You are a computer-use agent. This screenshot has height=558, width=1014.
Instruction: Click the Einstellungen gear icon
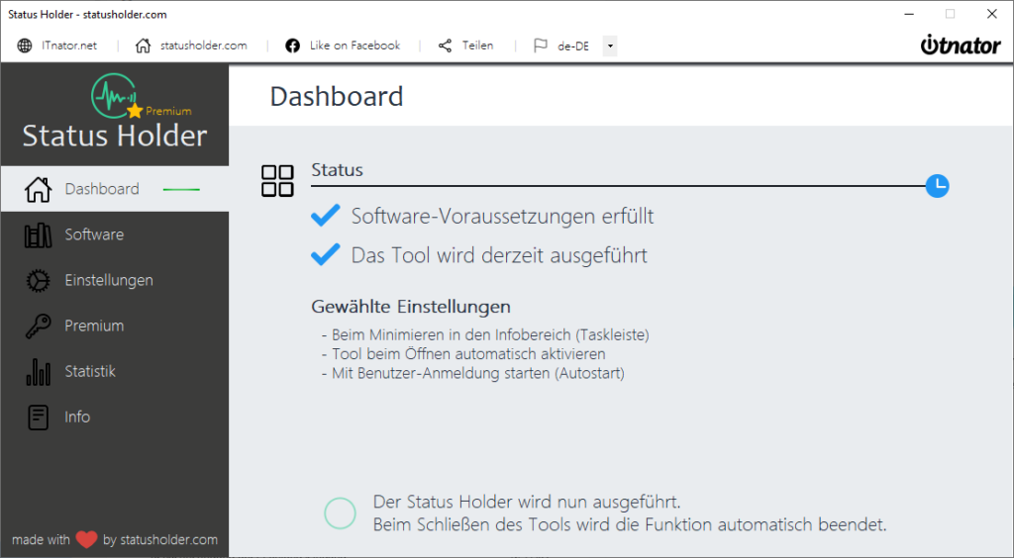38,281
